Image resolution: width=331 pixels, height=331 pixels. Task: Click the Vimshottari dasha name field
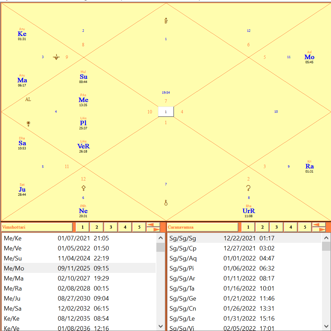point(37,227)
